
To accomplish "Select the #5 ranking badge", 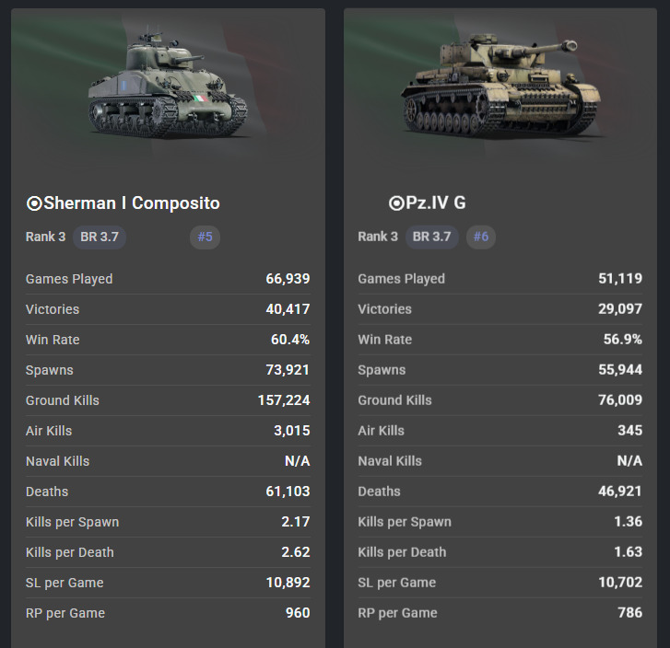I will pos(205,237).
